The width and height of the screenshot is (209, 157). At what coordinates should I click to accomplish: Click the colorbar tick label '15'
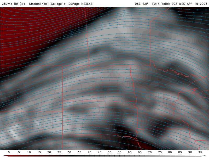(39, 152)
